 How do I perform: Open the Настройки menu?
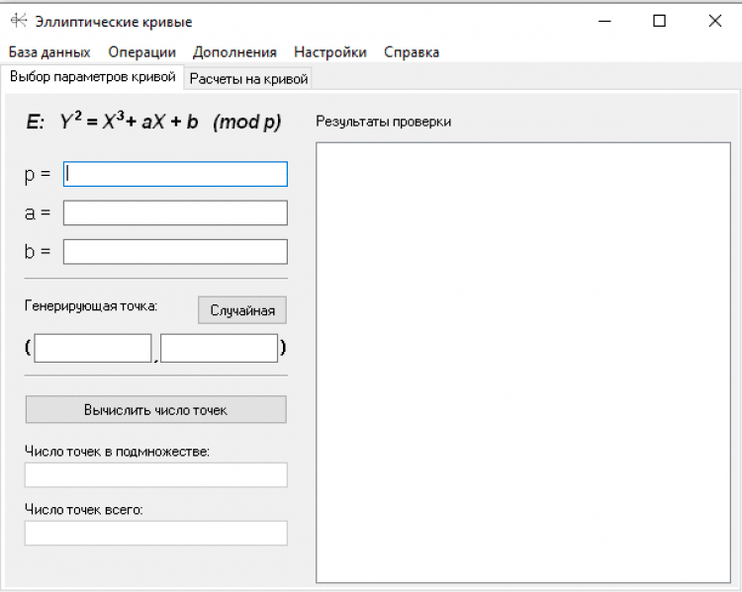coord(329,52)
